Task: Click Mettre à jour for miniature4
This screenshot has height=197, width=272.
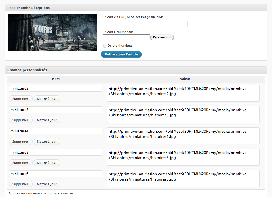Action: pyautogui.click(x=47, y=142)
